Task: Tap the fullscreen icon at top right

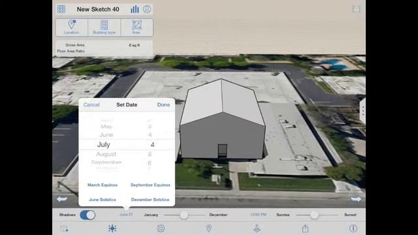Action: pos(357,9)
